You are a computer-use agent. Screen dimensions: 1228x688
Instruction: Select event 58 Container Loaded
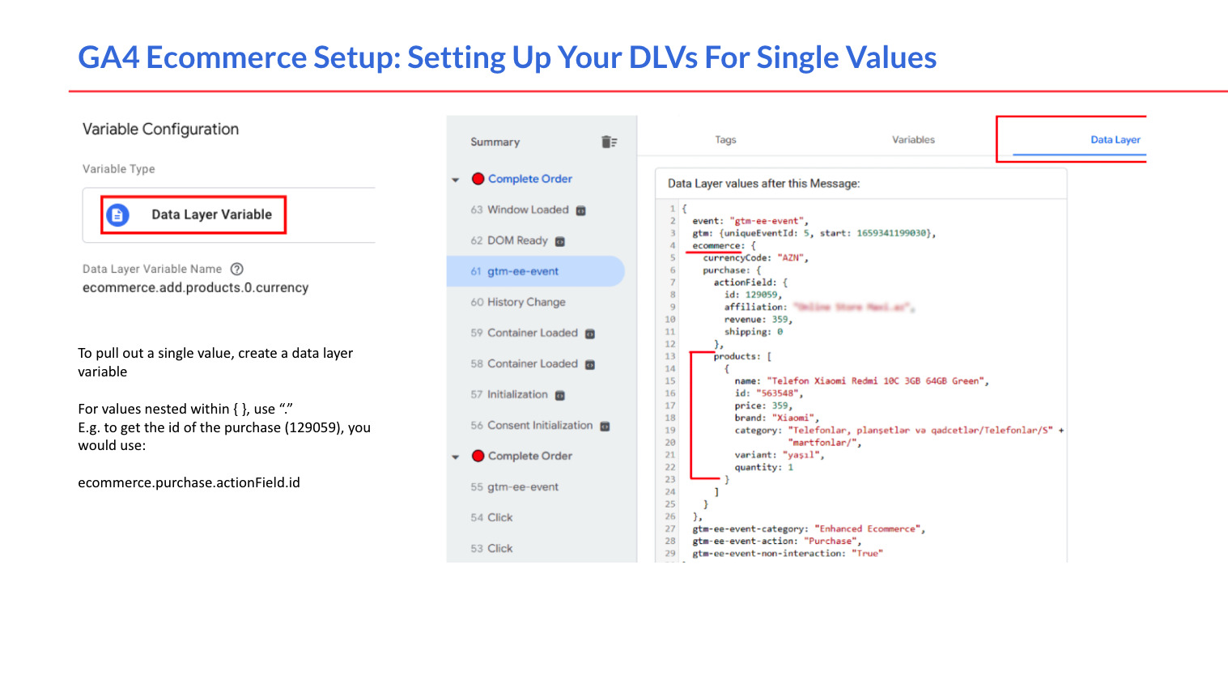524,363
